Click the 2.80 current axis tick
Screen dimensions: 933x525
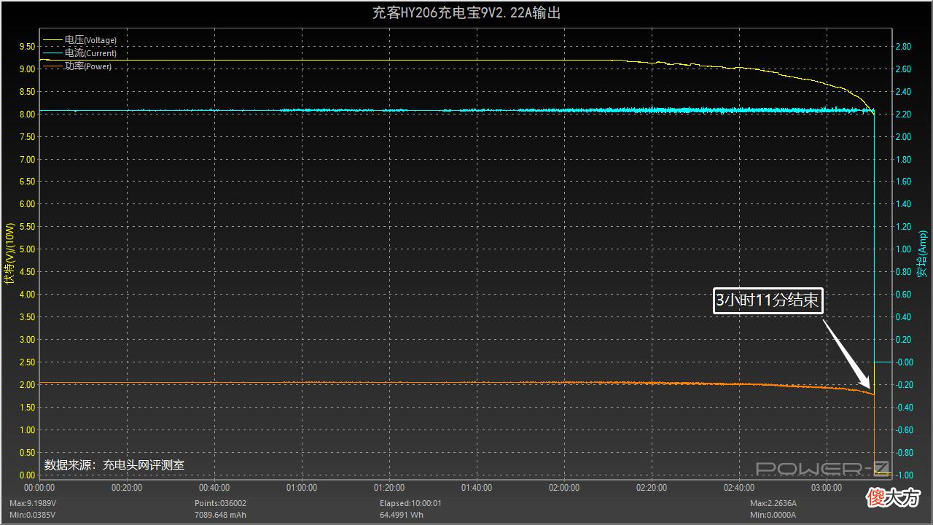[903, 47]
